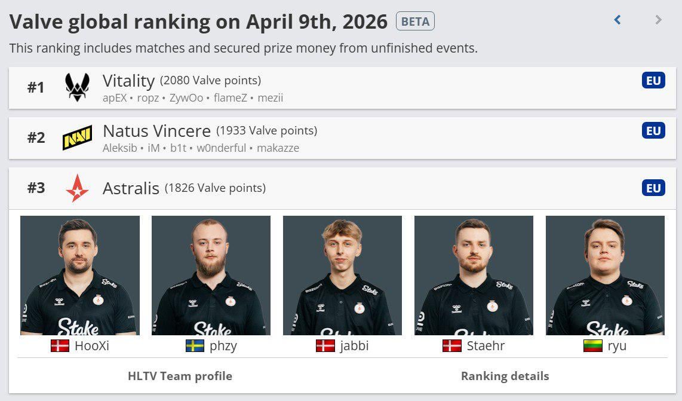Go to next ranking date arrow
The width and height of the screenshot is (682, 401).
click(658, 20)
